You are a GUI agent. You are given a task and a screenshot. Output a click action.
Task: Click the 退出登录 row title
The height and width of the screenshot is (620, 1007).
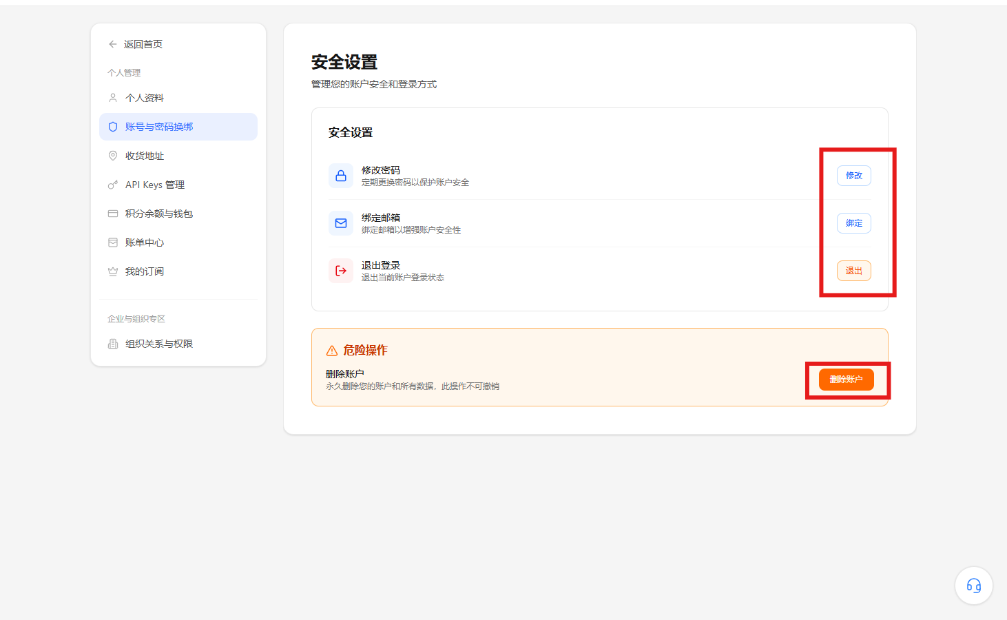[381, 265]
